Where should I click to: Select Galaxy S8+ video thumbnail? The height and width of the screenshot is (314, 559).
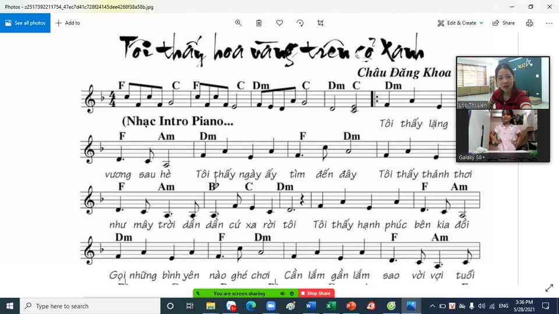503,135
